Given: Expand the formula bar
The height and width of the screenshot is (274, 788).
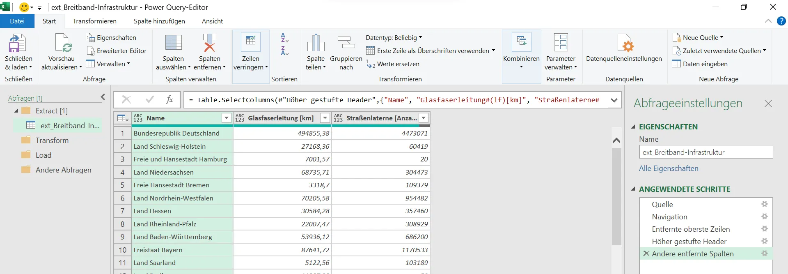Looking at the screenshot, I should click(614, 100).
